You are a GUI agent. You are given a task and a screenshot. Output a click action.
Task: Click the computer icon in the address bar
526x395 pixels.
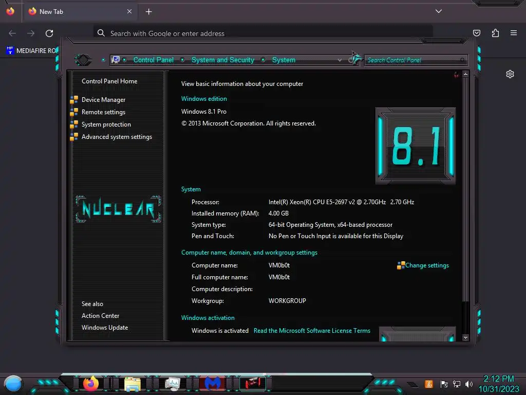(116, 60)
